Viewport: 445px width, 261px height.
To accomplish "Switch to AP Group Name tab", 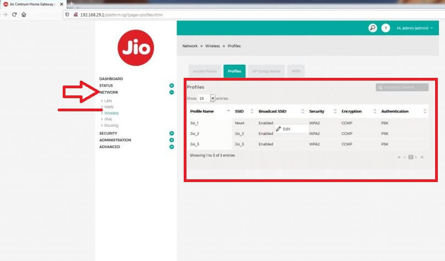I will click(266, 71).
